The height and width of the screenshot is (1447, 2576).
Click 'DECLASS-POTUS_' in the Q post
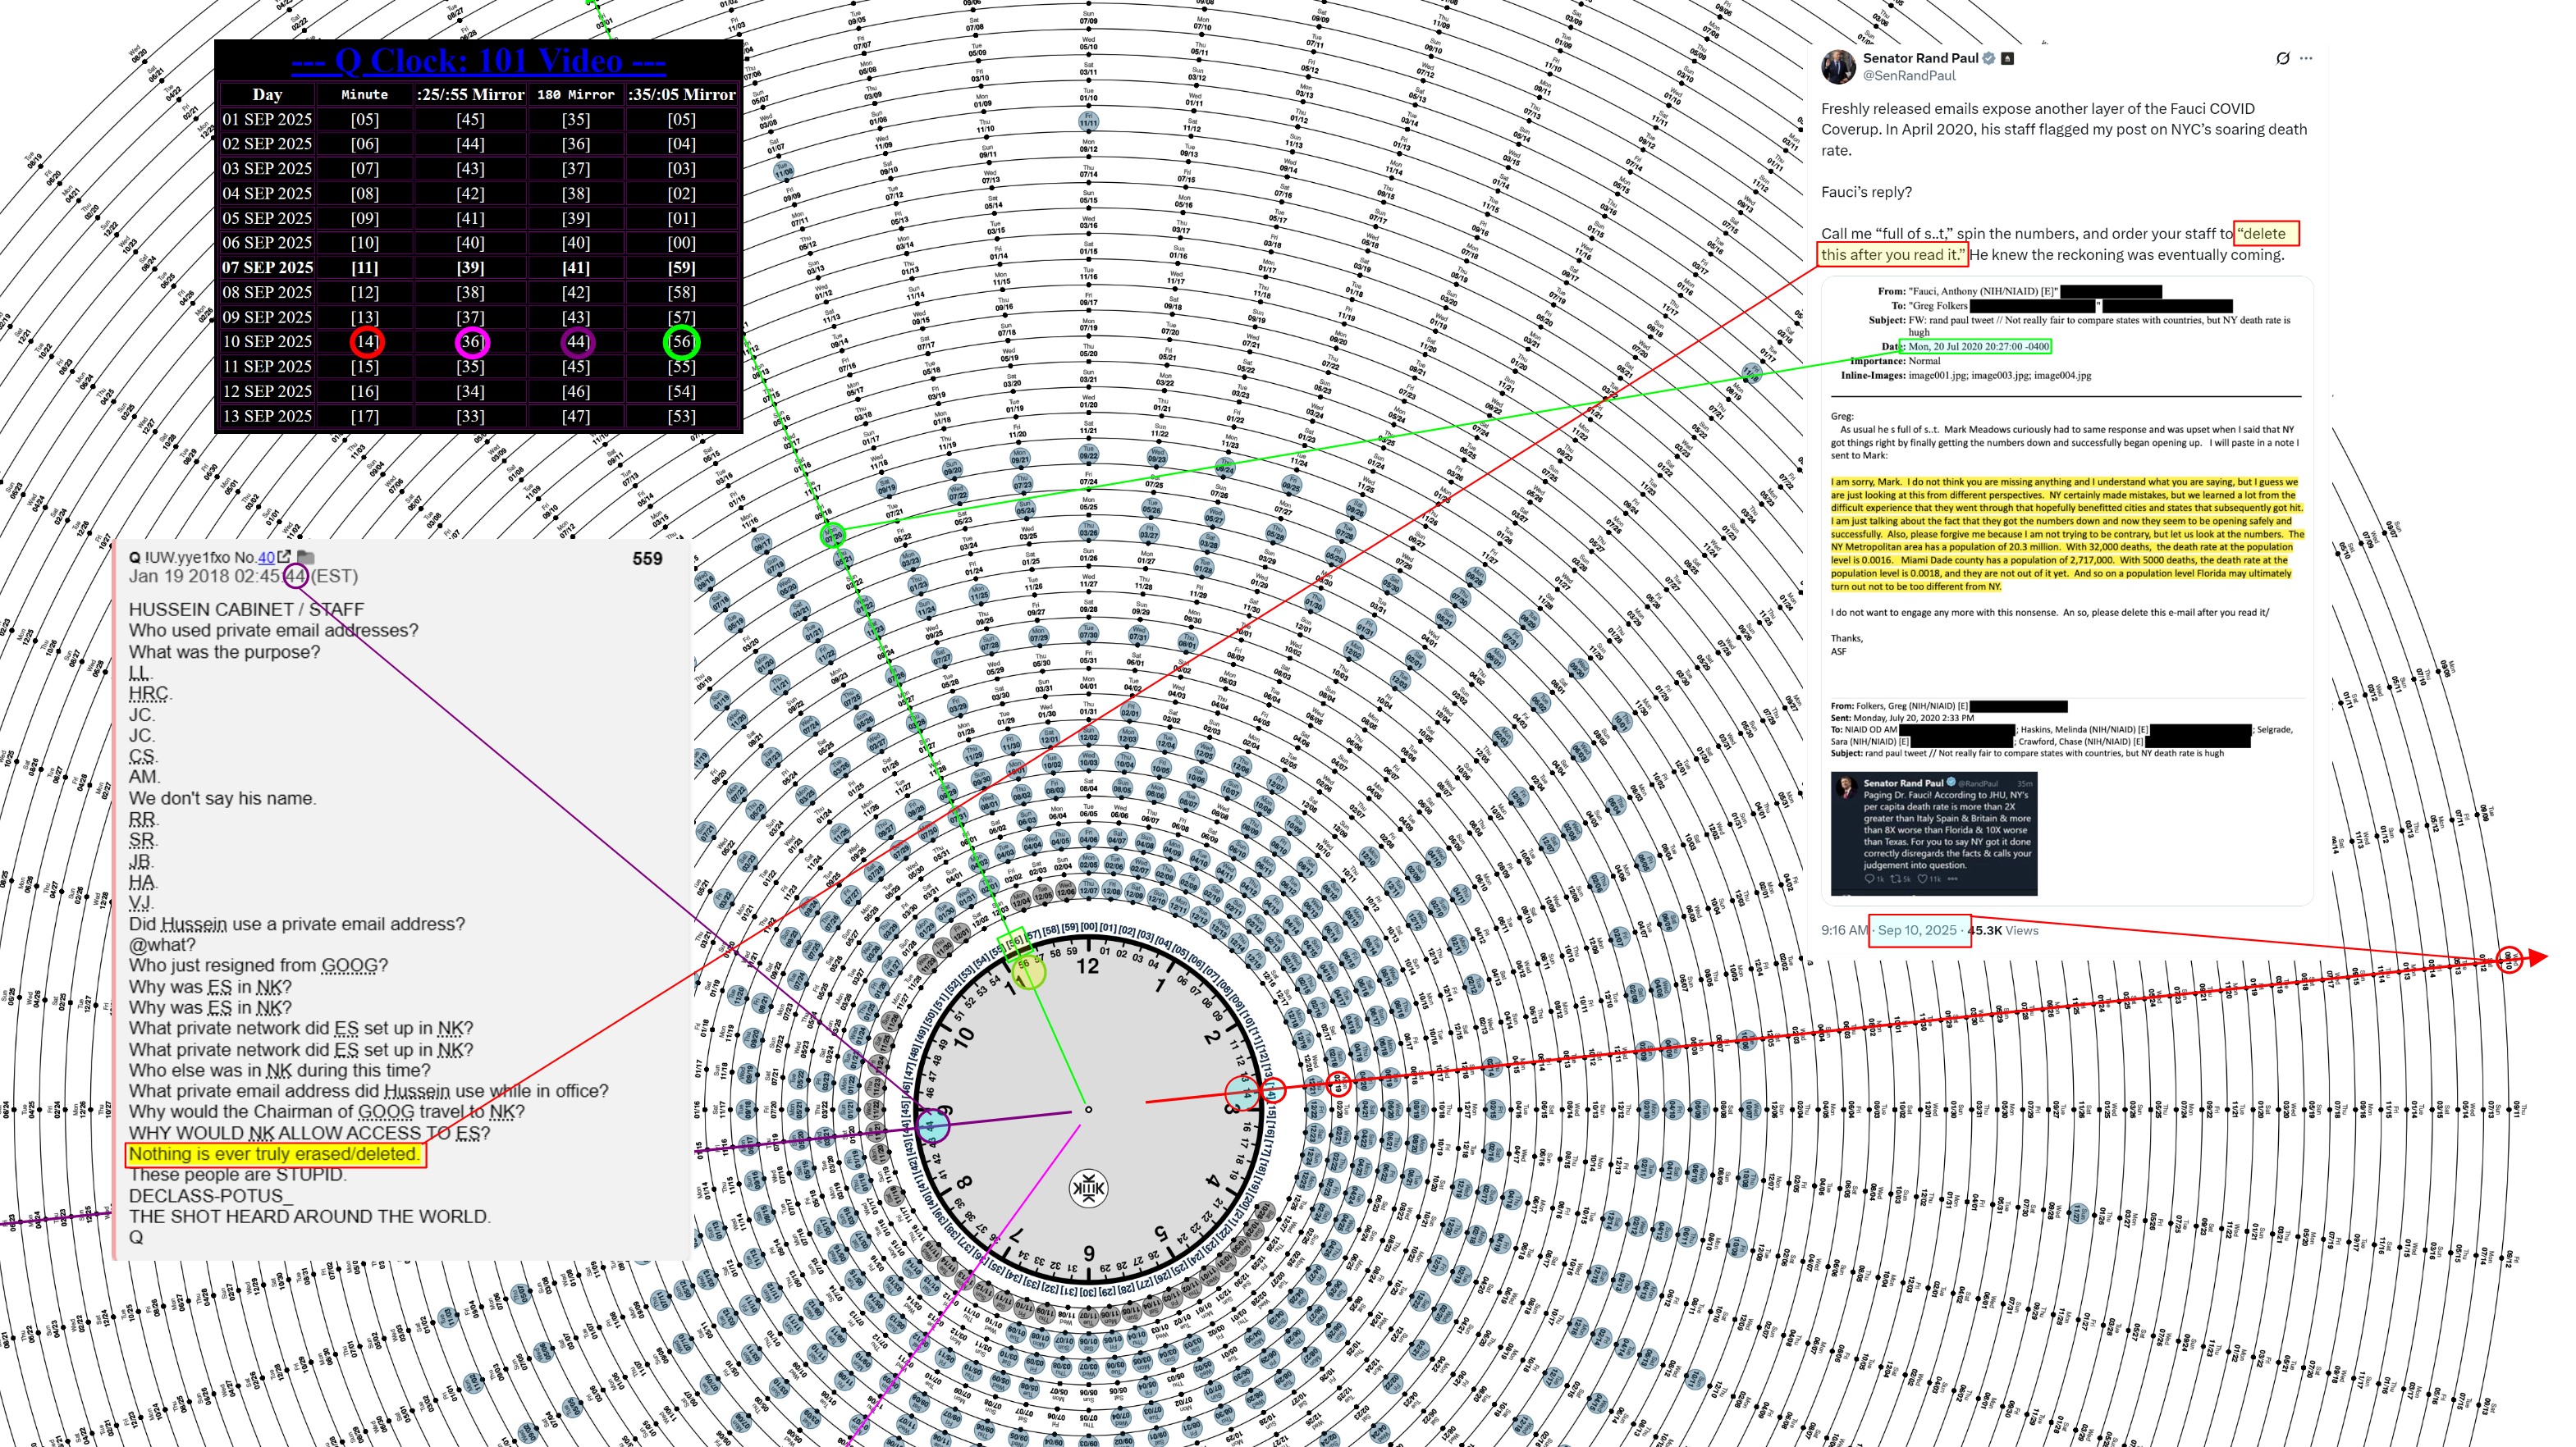tap(210, 1195)
